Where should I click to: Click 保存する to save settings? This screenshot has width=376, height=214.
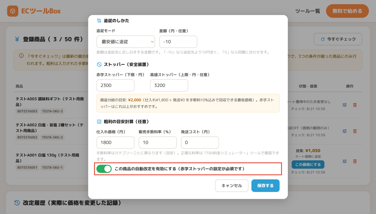click(266, 186)
